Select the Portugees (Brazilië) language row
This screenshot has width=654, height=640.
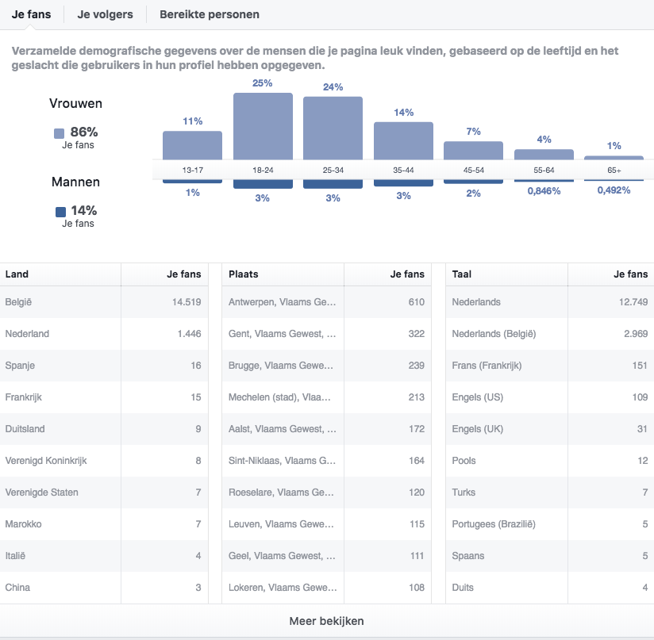pyautogui.click(x=550, y=523)
